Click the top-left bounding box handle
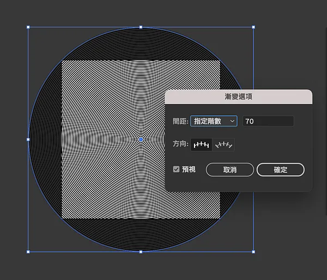This screenshot has width=327, height=280. 28,27
